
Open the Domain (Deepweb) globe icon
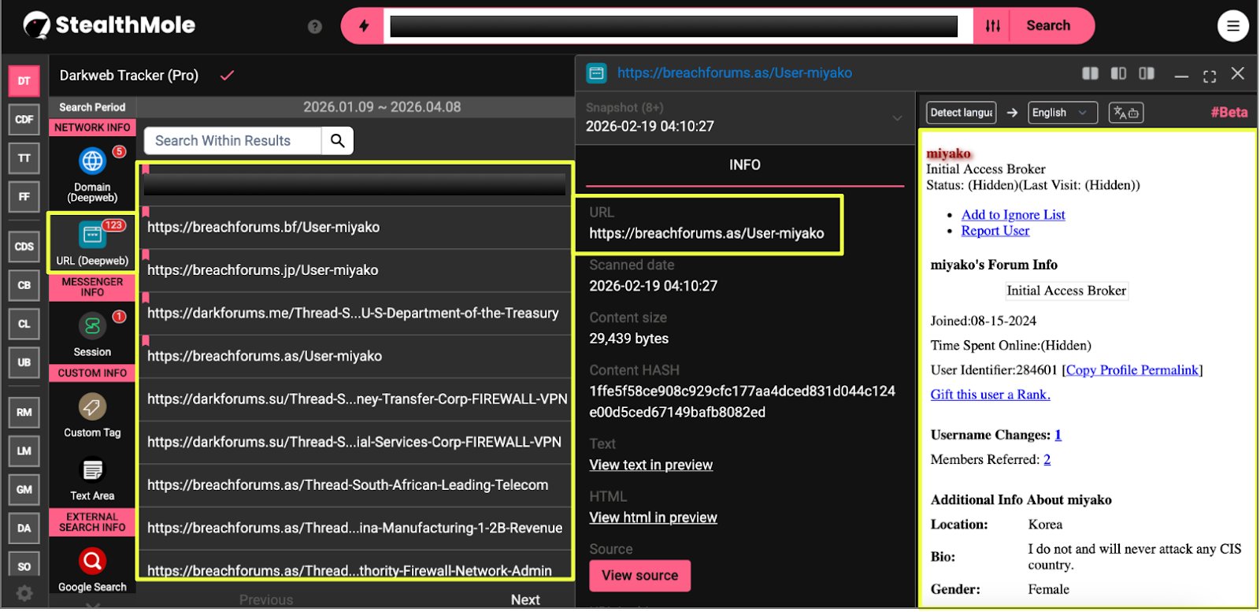92,161
